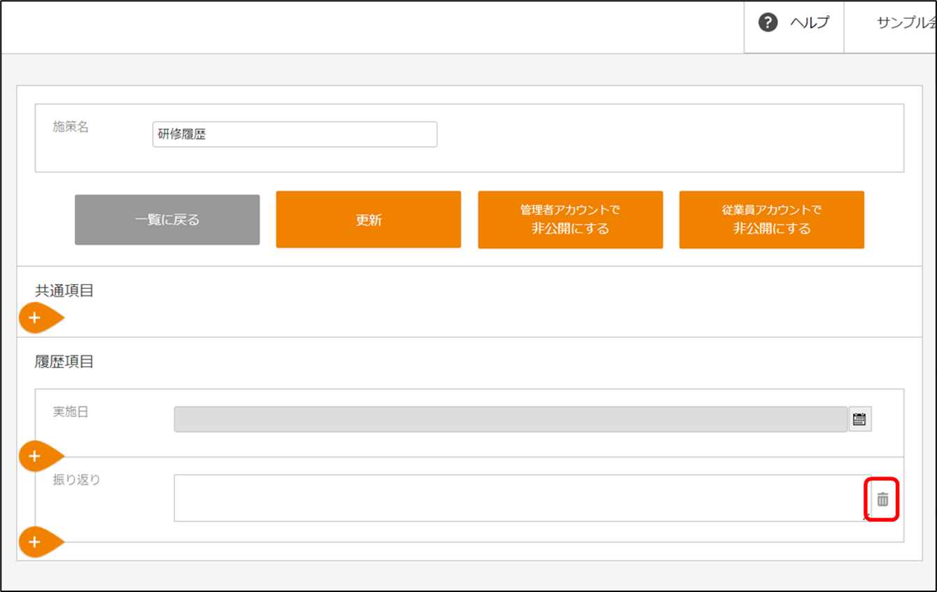Click 従業員アカウントで非公開にする button
Screen dimensions: 937x592
pyautogui.click(x=771, y=220)
